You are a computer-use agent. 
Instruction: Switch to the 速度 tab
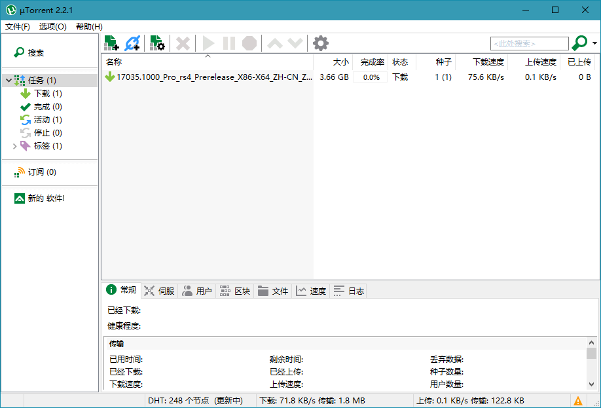311,291
